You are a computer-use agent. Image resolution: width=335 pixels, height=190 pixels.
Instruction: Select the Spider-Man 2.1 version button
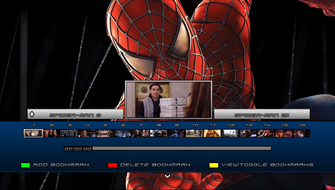pos(262,114)
